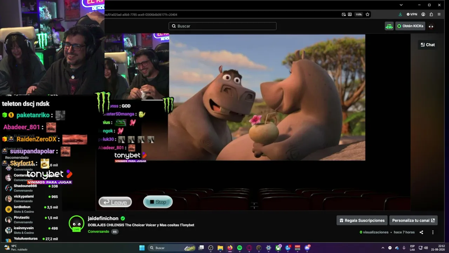Open YoloAventuras recommended channel
The height and width of the screenshot is (253, 449).
point(32,239)
